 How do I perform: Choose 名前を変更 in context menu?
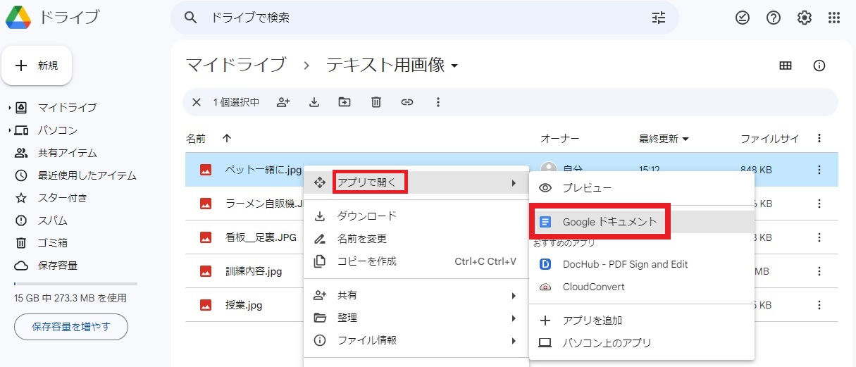(x=361, y=239)
